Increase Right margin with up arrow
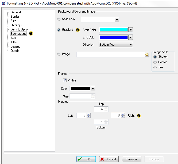 point(123,114)
